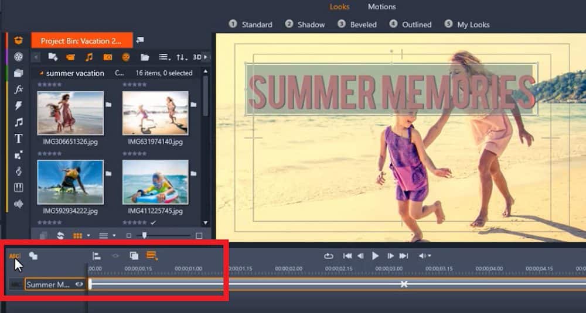
Task: Switch to the Motions tab
Action: 381,7
